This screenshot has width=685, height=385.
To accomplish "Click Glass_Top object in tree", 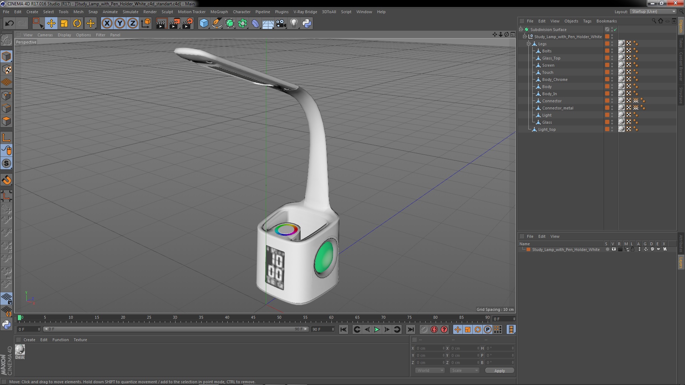I will click(x=551, y=58).
